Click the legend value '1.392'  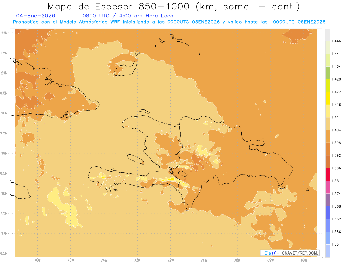(336, 155)
